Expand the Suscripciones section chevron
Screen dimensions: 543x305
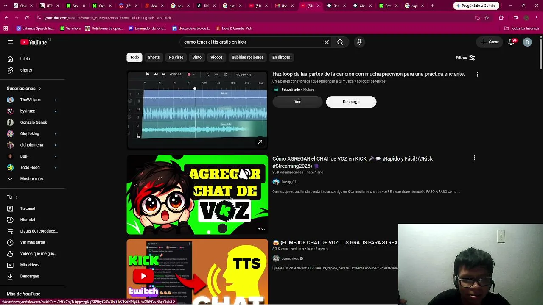(x=40, y=89)
